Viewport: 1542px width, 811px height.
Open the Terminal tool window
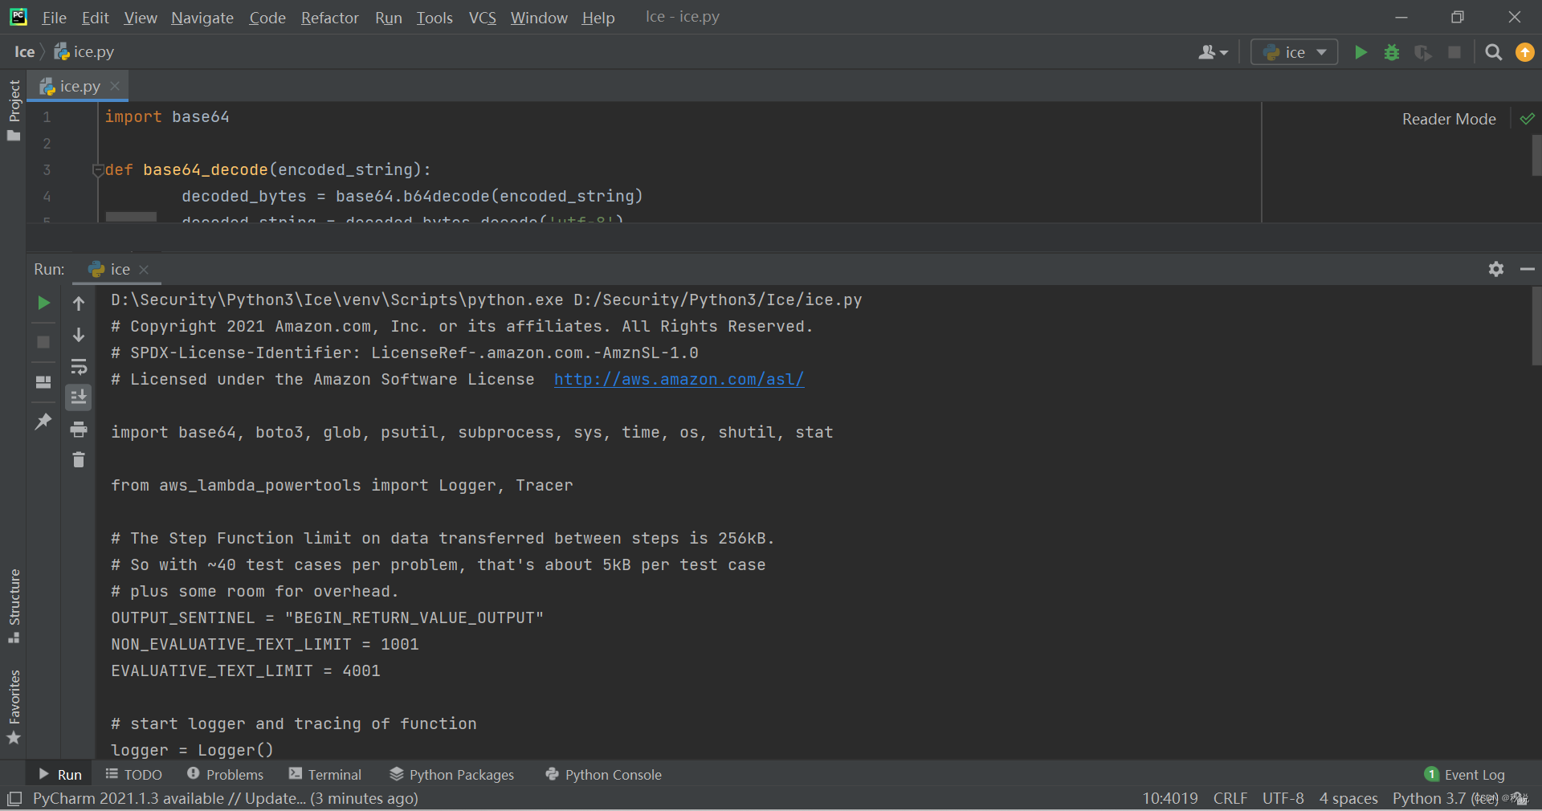tap(325, 774)
